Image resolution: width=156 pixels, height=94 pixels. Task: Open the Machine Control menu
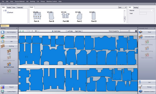coord(52,1)
